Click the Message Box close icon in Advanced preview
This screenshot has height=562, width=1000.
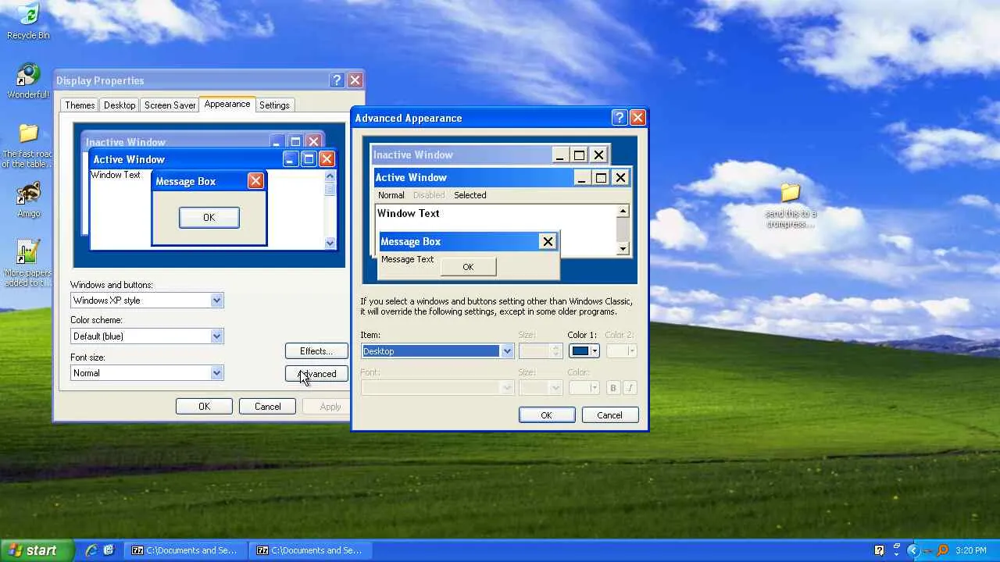pyautogui.click(x=548, y=242)
